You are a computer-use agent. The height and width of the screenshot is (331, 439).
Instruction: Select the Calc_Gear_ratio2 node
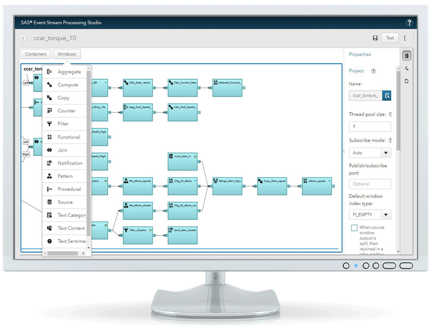point(138,88)
